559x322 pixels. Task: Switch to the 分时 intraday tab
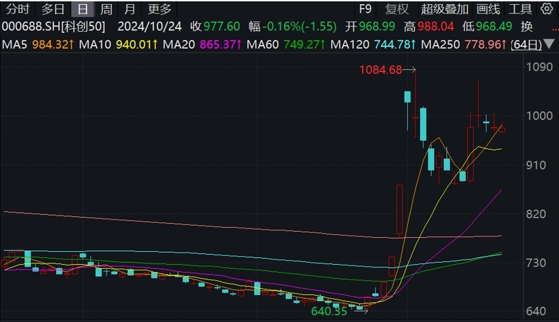[x=18, y=9]
